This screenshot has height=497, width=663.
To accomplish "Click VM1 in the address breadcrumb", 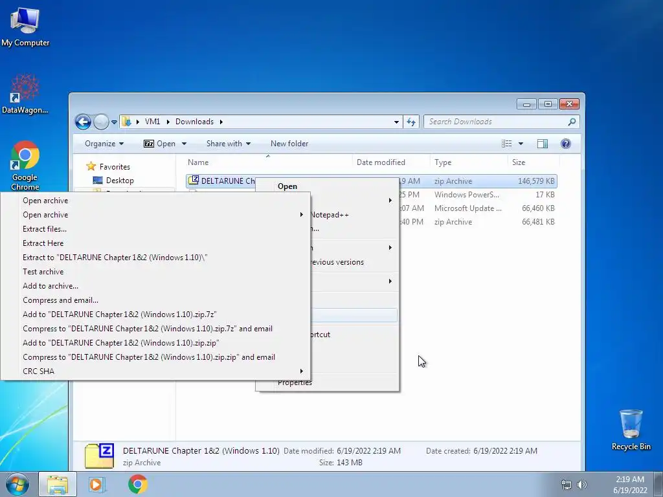I will (152, 122).
